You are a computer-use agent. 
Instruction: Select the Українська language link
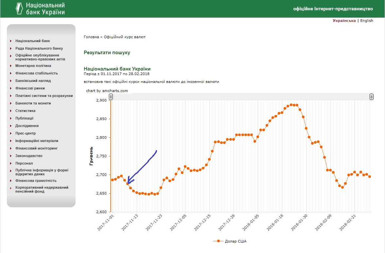point(344,21)
